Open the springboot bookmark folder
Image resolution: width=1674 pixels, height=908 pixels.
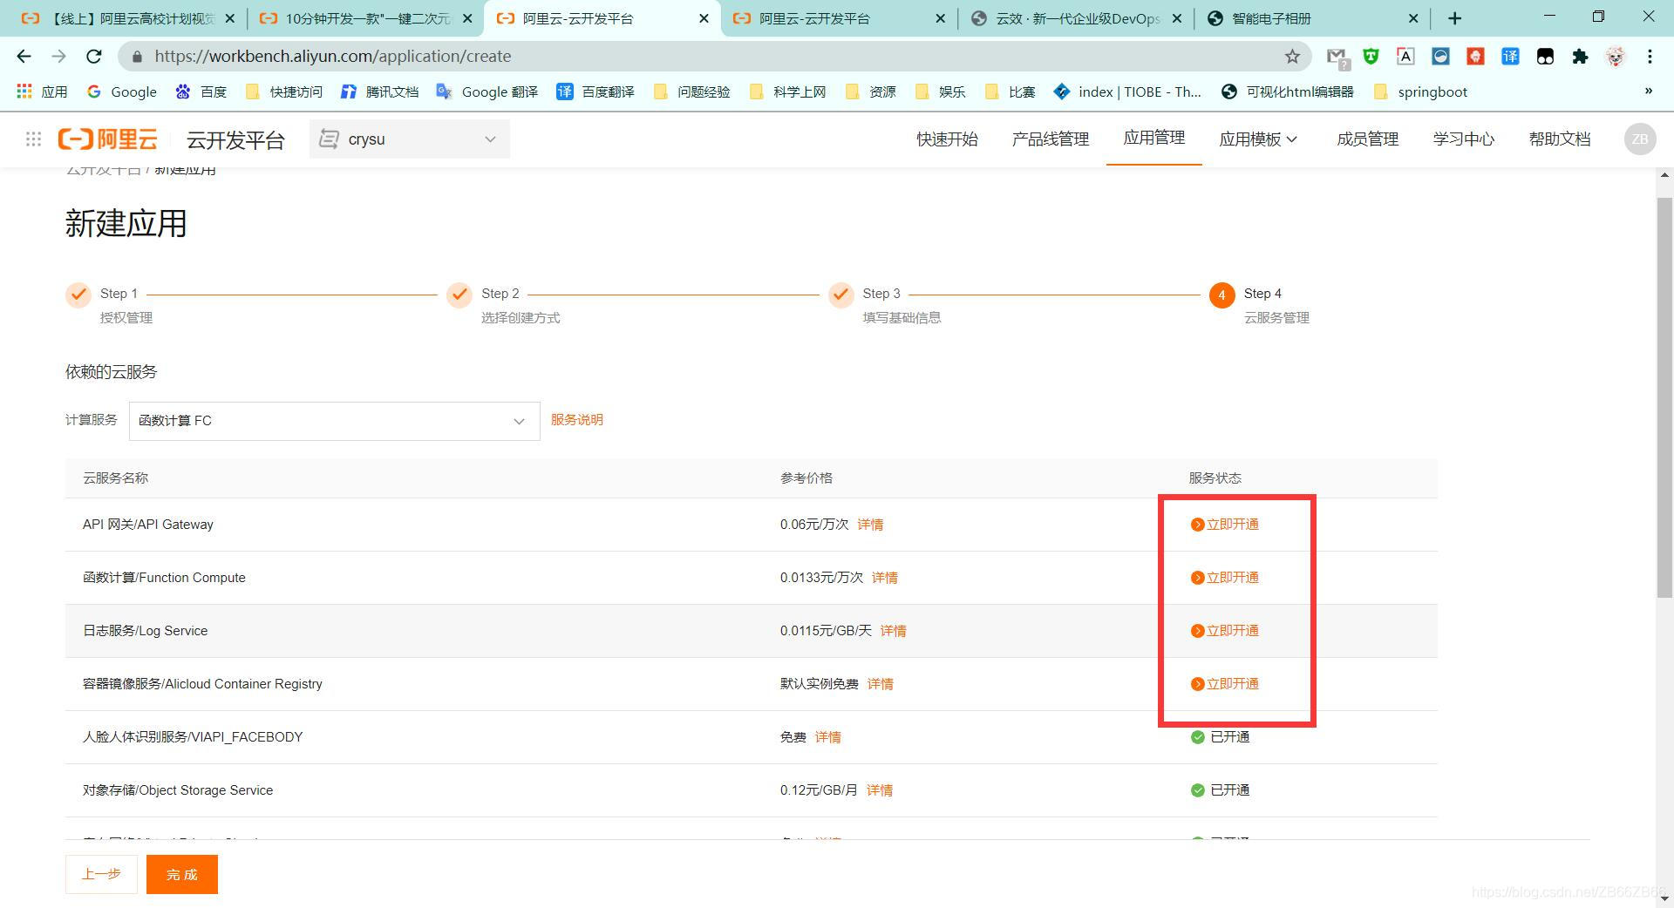[x=1420, y=91]
